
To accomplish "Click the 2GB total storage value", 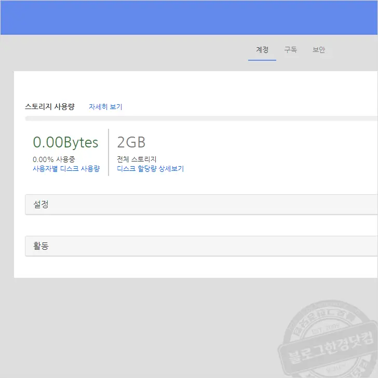I will (131, 142).
